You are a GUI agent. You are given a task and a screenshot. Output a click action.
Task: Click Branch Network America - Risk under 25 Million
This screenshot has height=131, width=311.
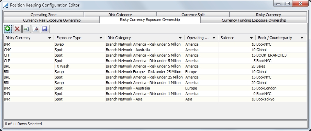tap(145, 77)
